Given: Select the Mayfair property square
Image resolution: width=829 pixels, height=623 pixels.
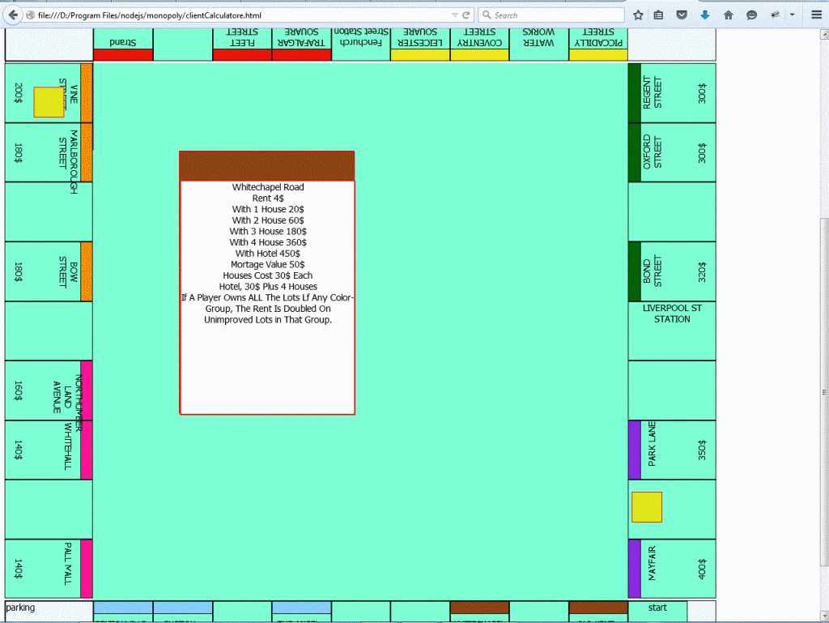Looking at the screenshot, I should coord(672,569).
